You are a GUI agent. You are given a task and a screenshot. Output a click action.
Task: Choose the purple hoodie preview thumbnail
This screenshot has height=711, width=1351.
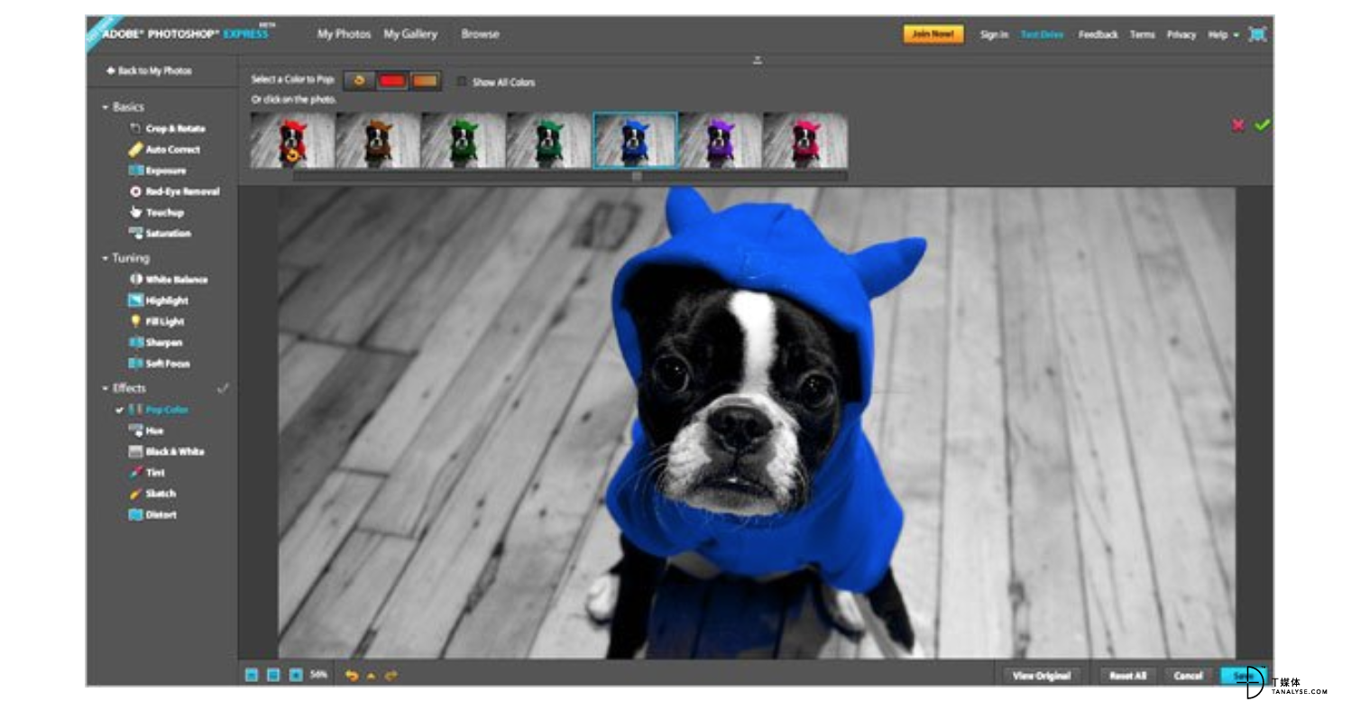click(x=721, y=140)
